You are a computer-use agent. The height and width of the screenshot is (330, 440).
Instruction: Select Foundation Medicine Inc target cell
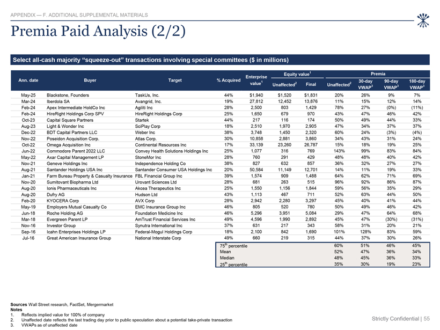[x=159, y=213]
